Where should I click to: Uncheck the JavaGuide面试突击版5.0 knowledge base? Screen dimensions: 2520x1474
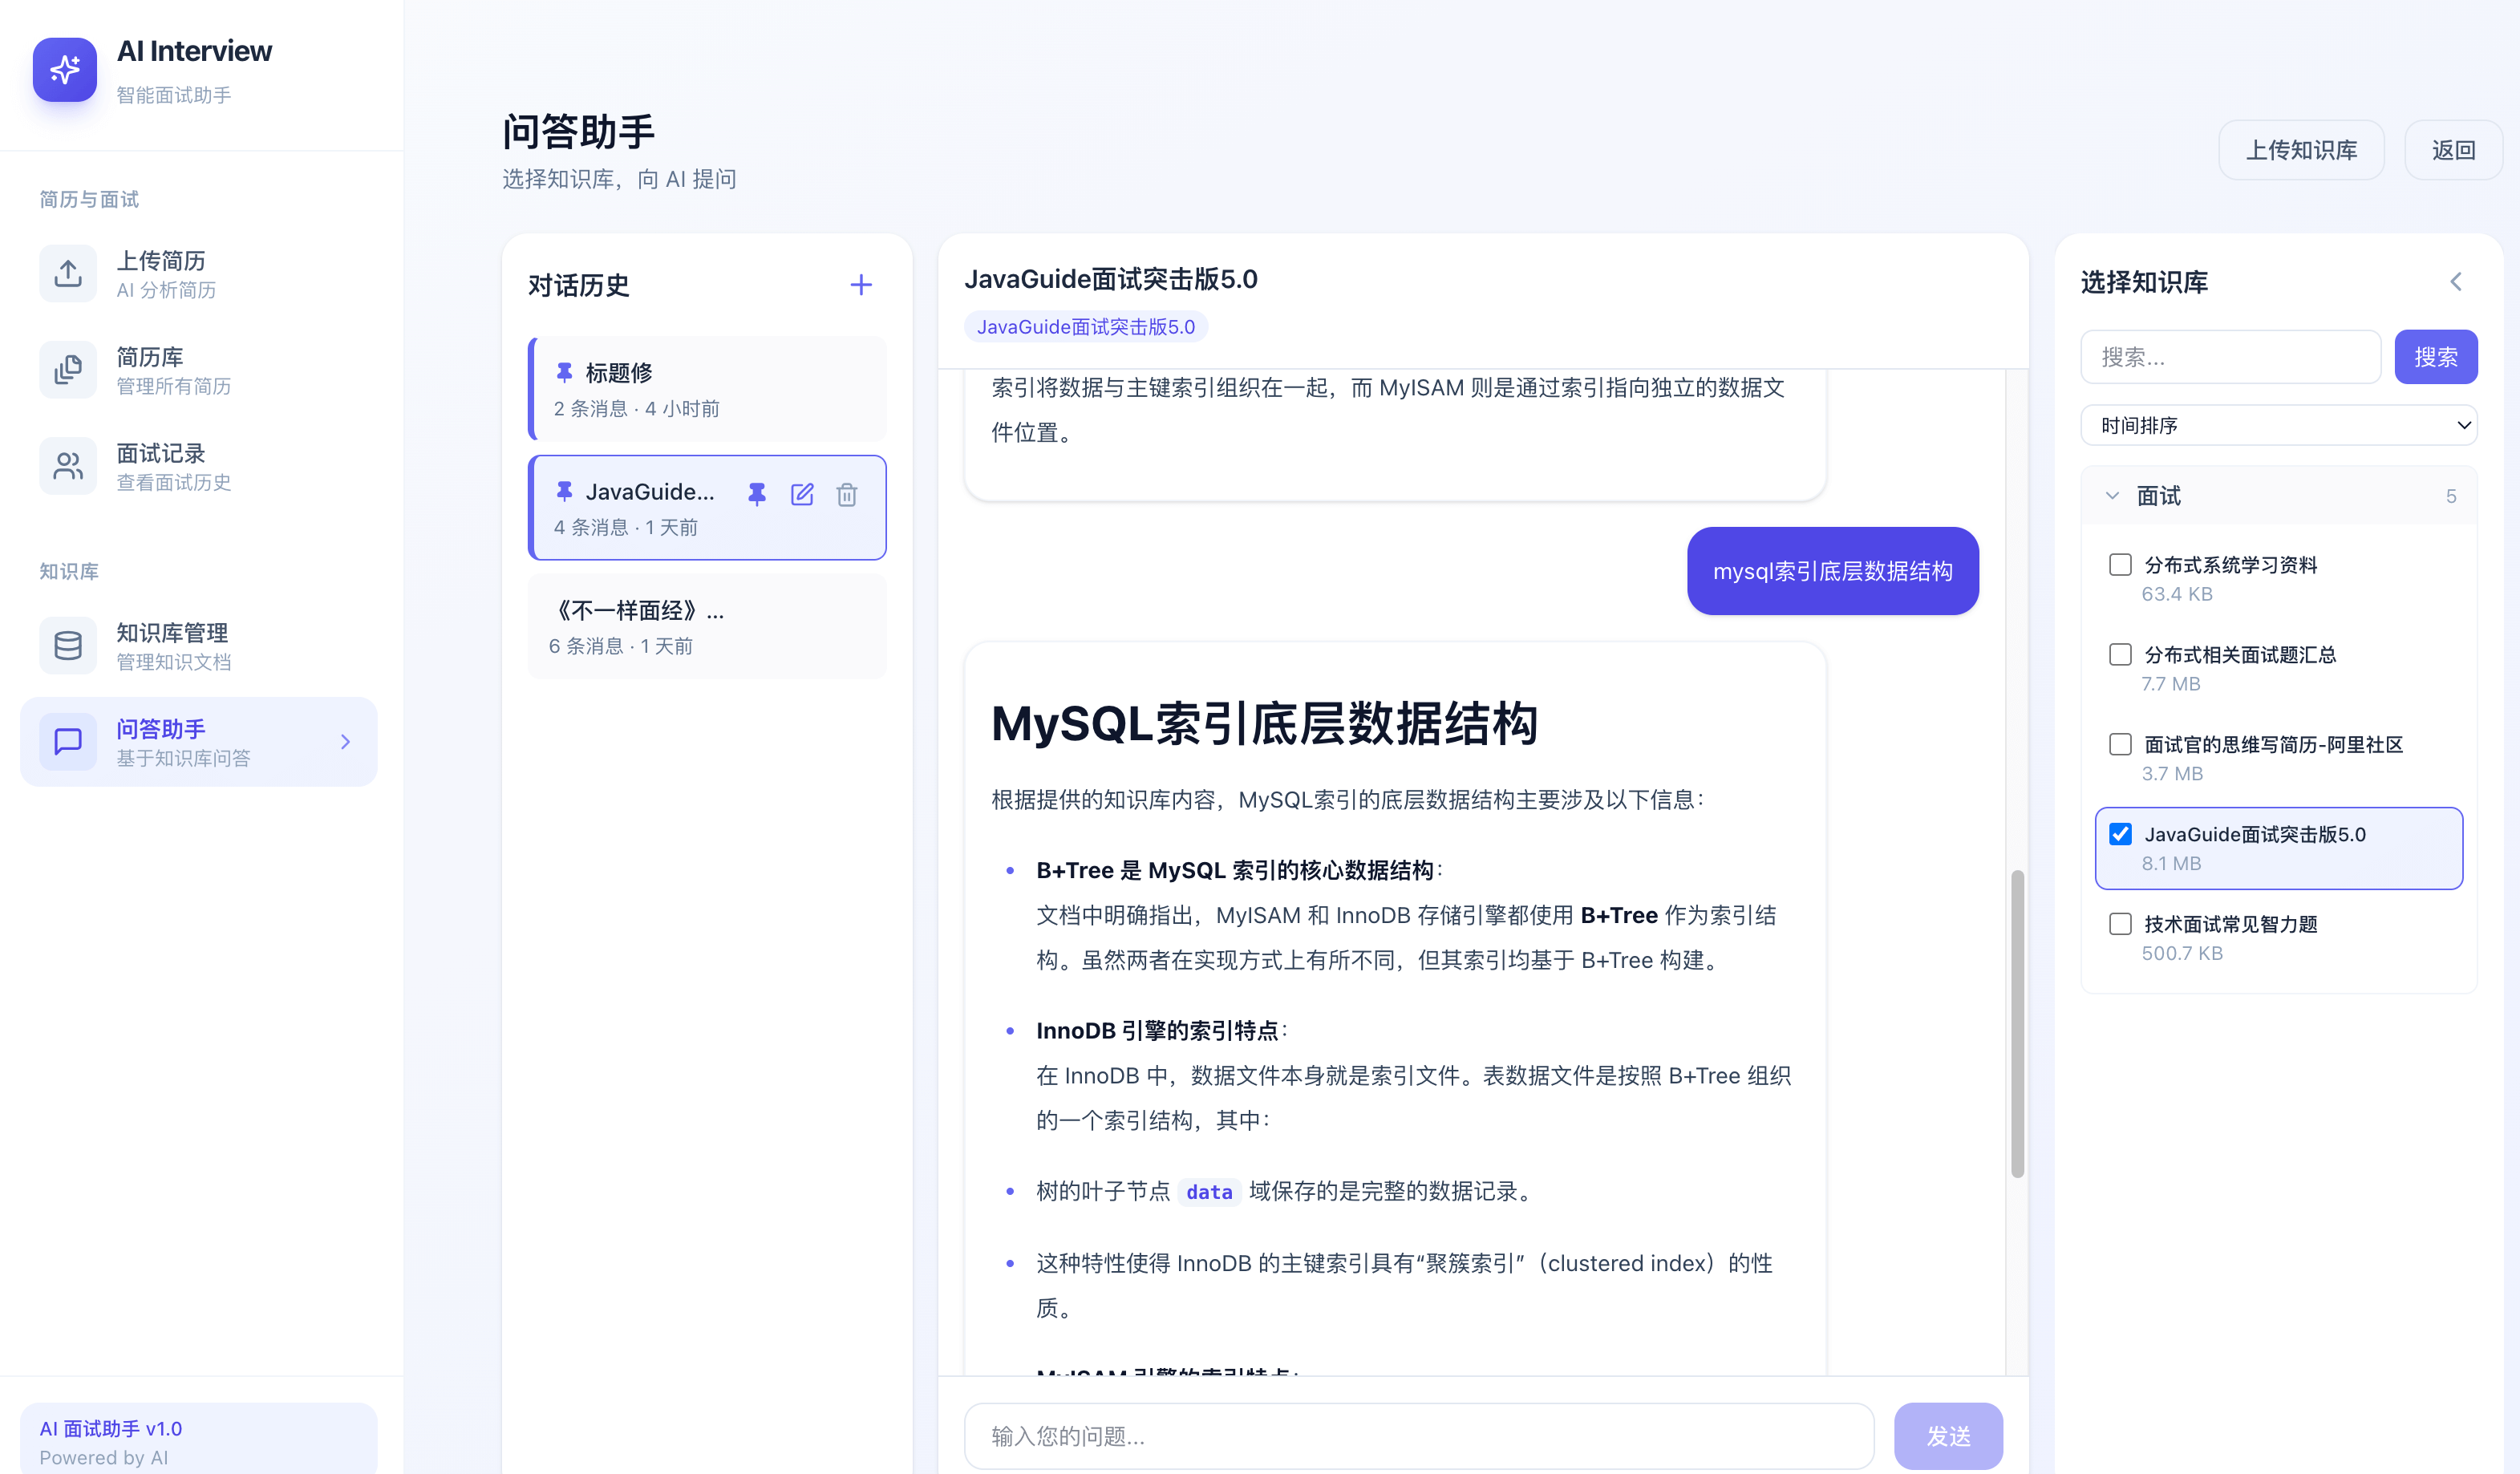click(x=2120, y=833)
